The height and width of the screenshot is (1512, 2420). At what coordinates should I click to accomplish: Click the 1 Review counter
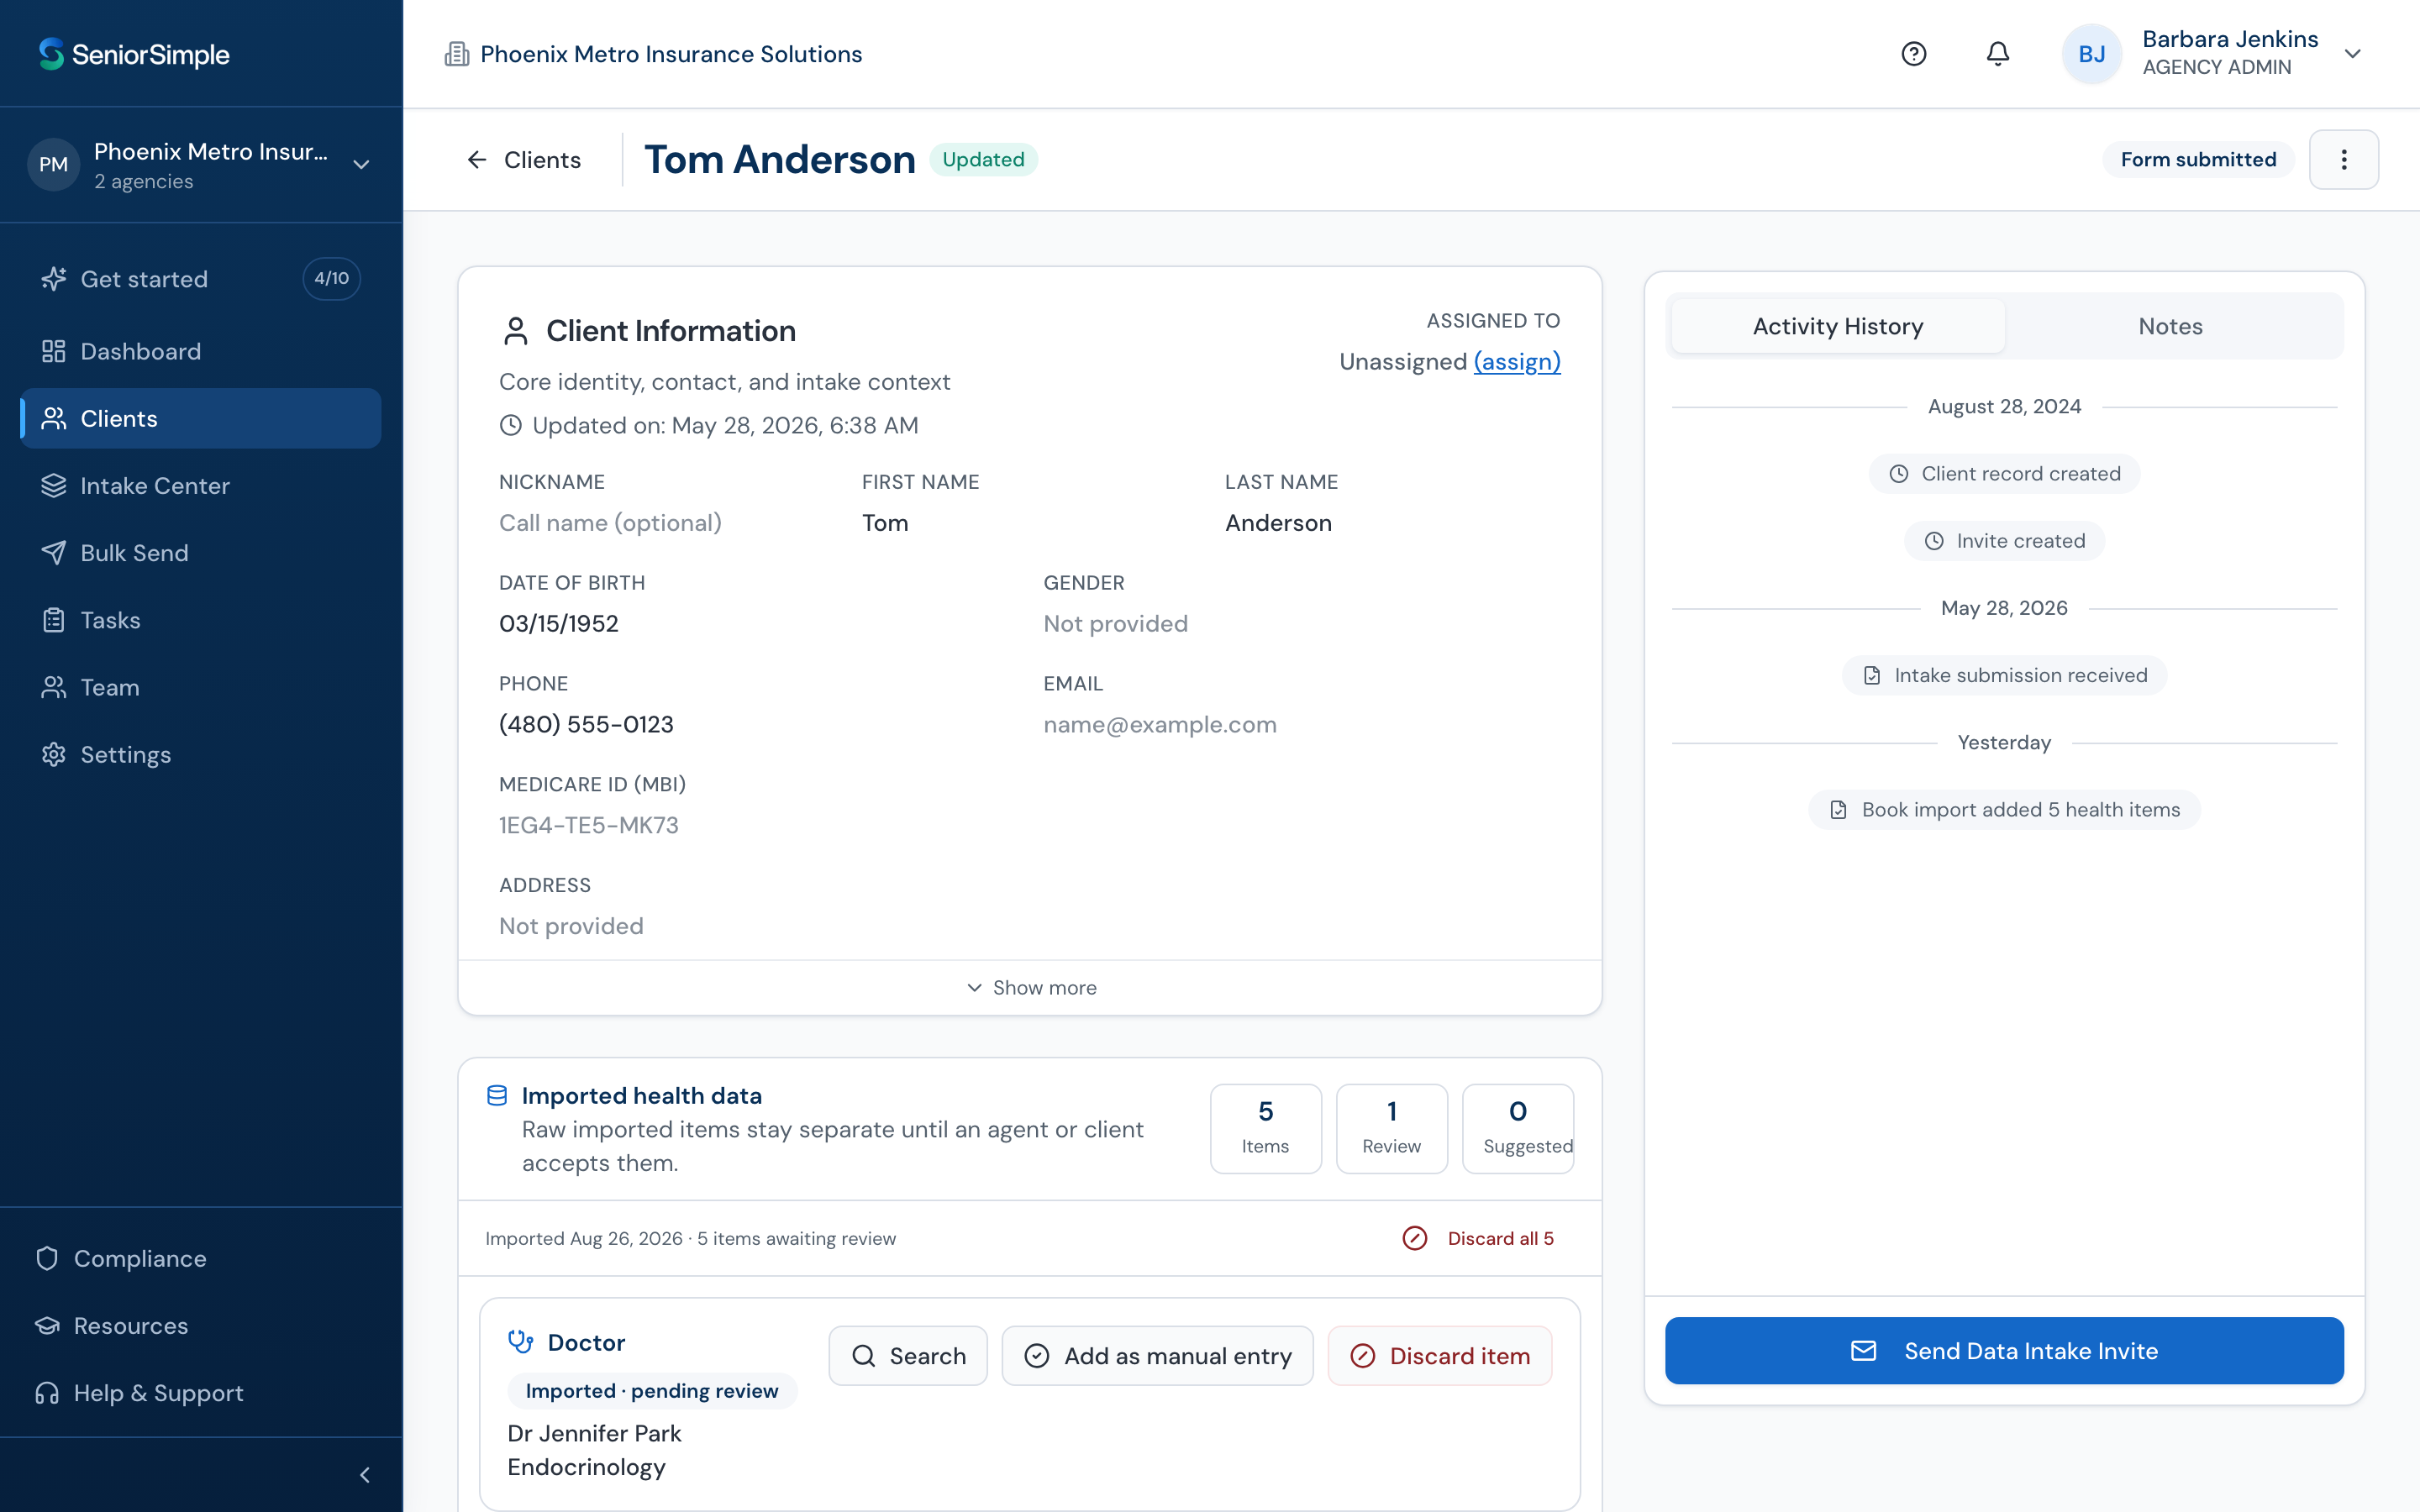coord(1391,1129)
